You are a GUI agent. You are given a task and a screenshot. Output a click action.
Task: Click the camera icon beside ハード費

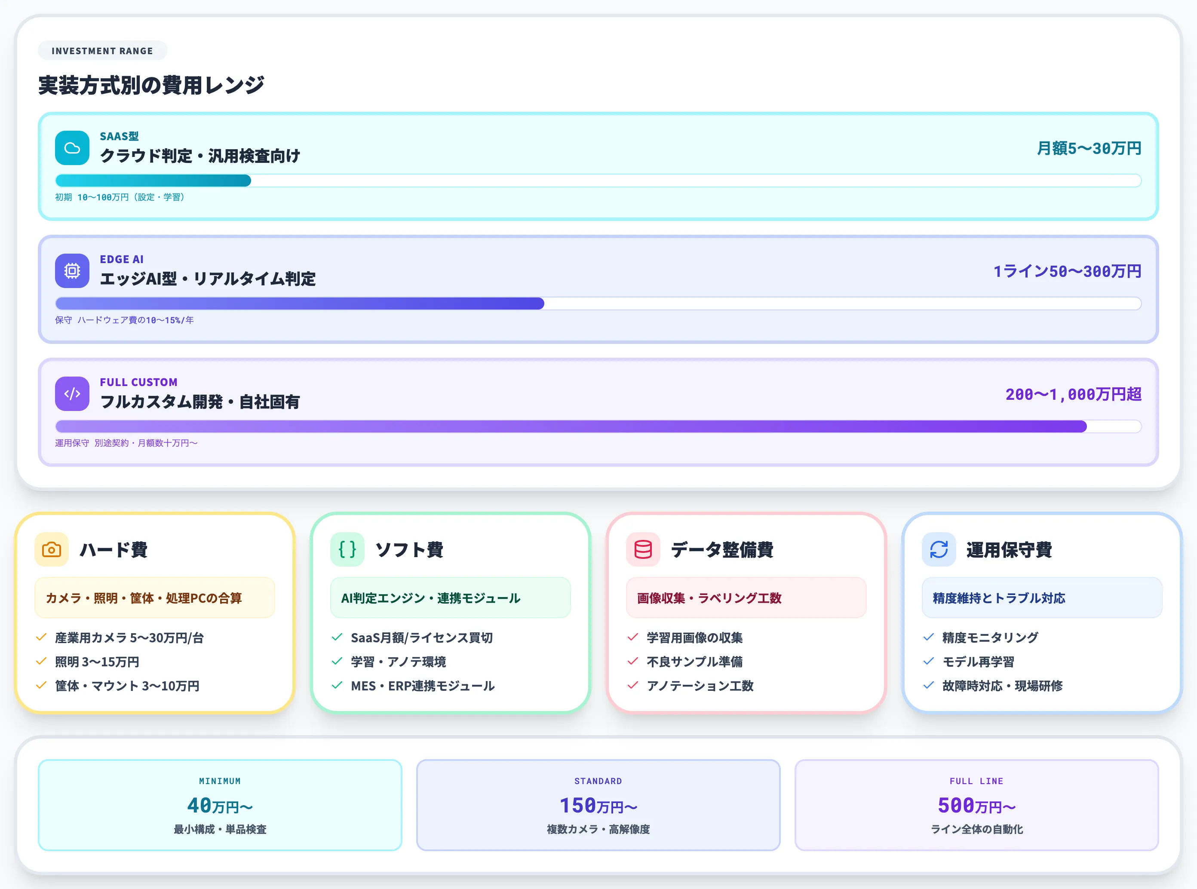coord(51,549)
